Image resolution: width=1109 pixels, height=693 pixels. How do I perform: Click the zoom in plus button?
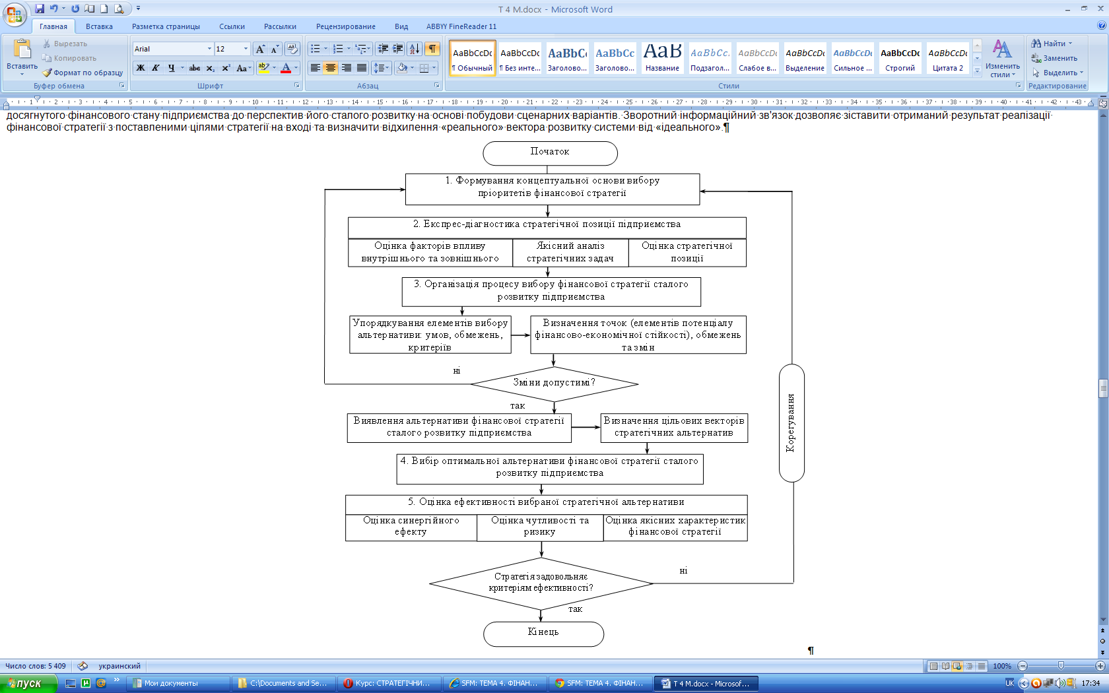(x=1100, y=666)
